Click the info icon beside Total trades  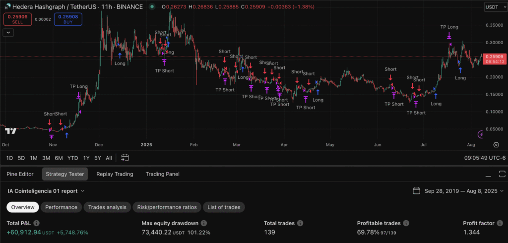300,223
